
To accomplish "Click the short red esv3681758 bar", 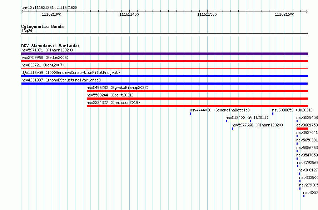I will coord(302,129).
